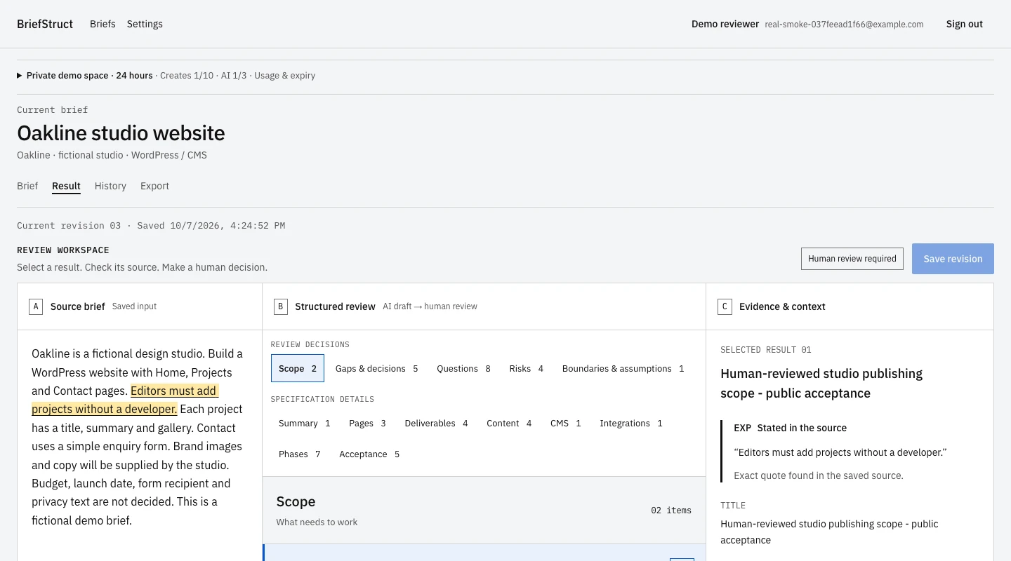Viewport: 1011px width, 561px height.
Task: Click the quoted evidence text in Evidence panel
Action: [840, 452]
